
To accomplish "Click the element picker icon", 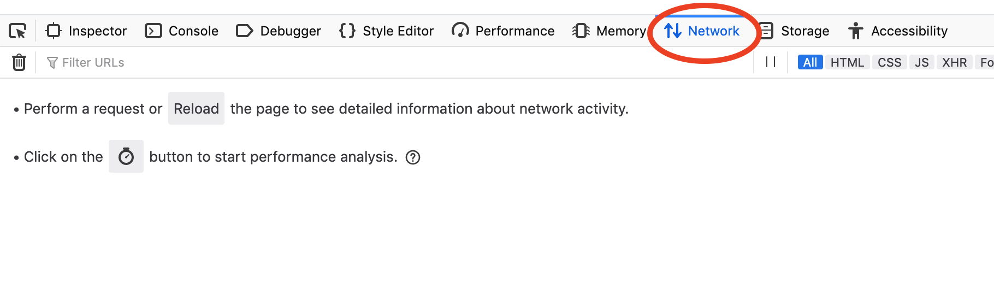I will click(x=17, y=31).
